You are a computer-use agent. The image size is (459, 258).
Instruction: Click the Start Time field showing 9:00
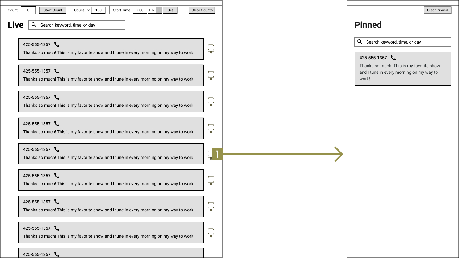140,10
